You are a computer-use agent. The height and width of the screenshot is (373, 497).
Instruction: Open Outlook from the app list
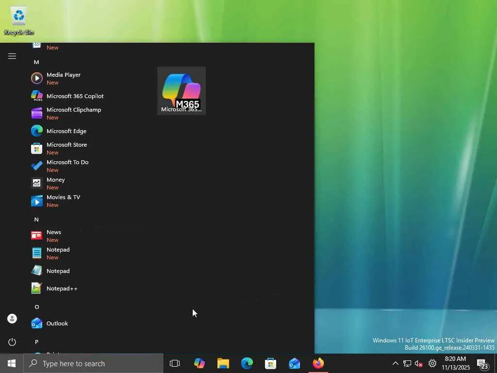[50, 323]
